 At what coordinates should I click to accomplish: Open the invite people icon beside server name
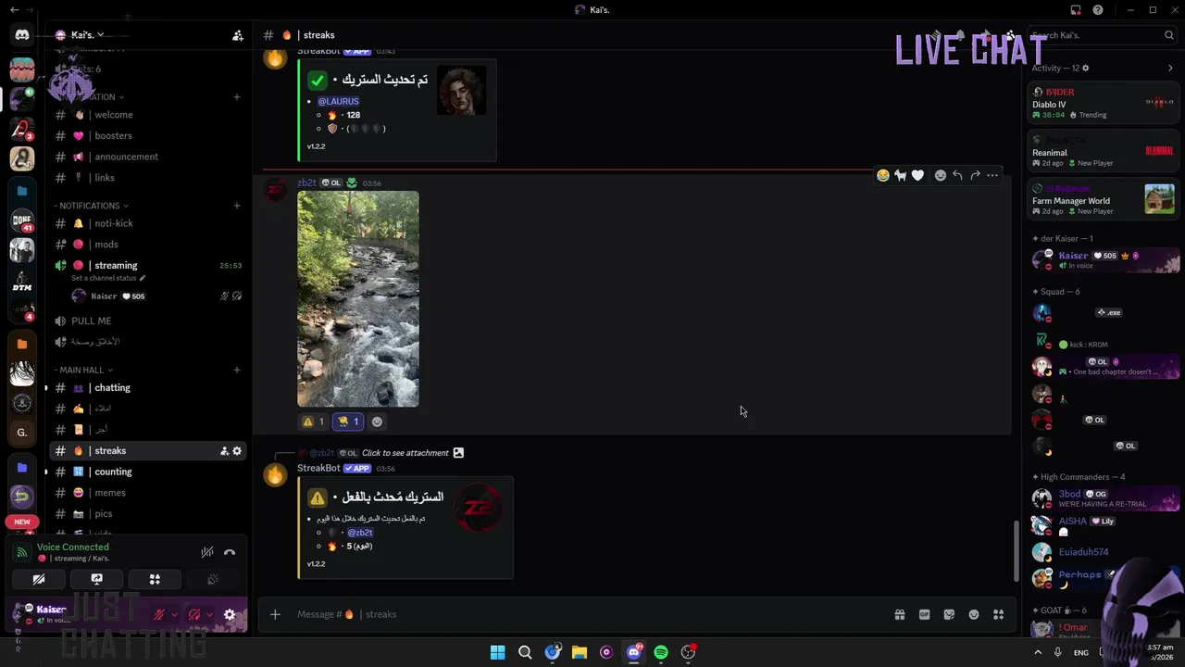click(x=238, y=35)
